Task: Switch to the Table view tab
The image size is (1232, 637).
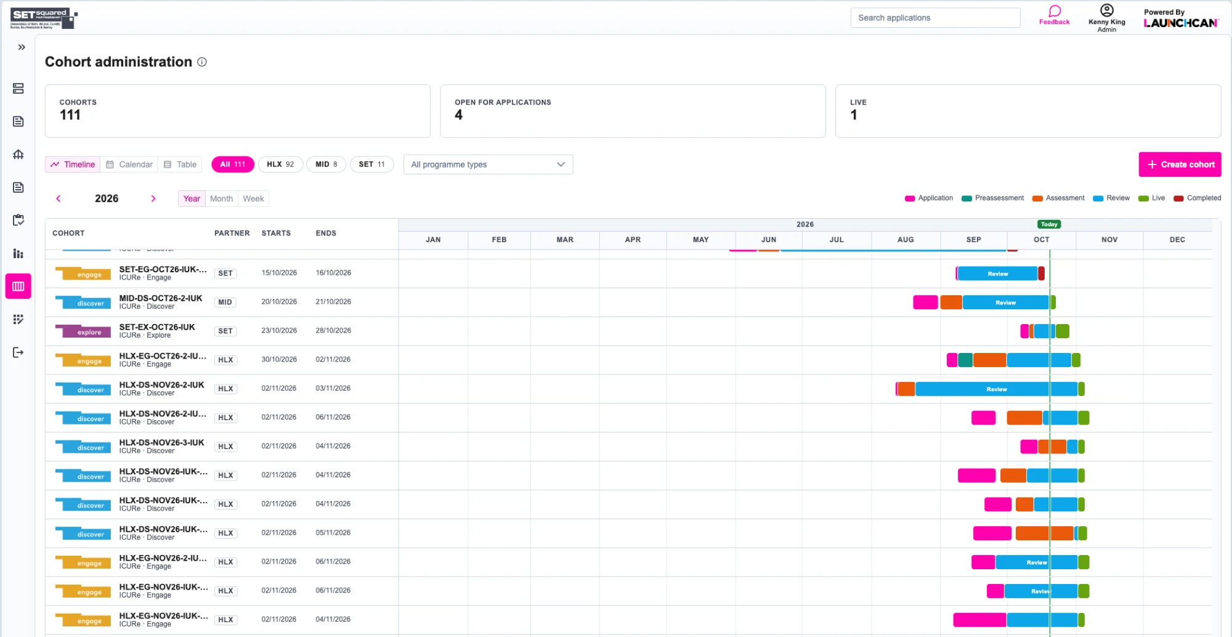Action: pos(180,164)
